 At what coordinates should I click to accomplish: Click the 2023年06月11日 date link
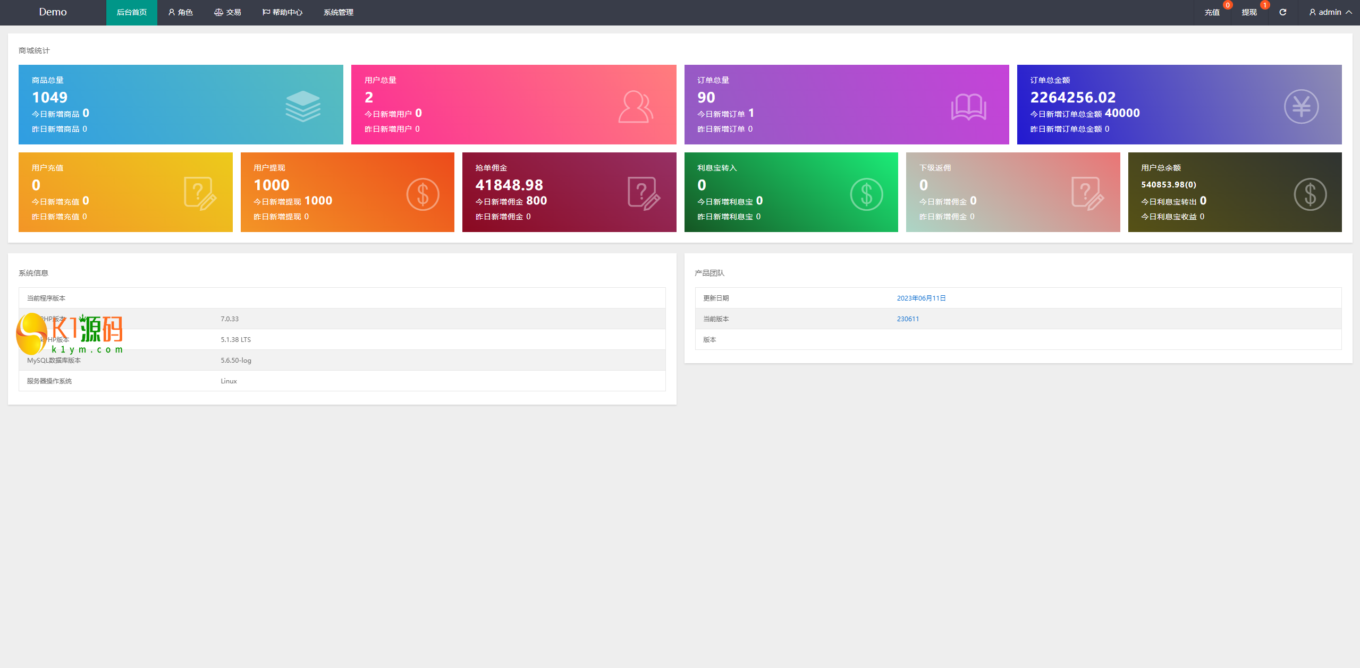click(921, 298)
